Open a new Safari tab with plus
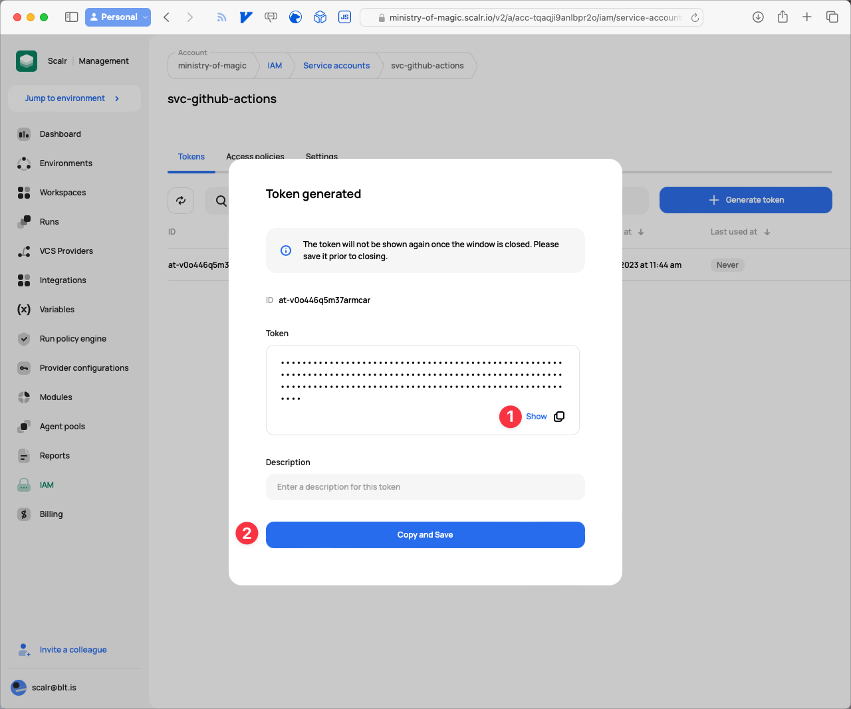 tap(807, 17)
